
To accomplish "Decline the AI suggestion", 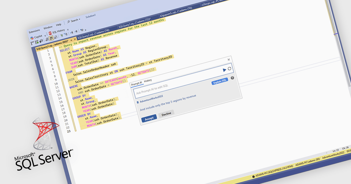I will tap(166, 114).
